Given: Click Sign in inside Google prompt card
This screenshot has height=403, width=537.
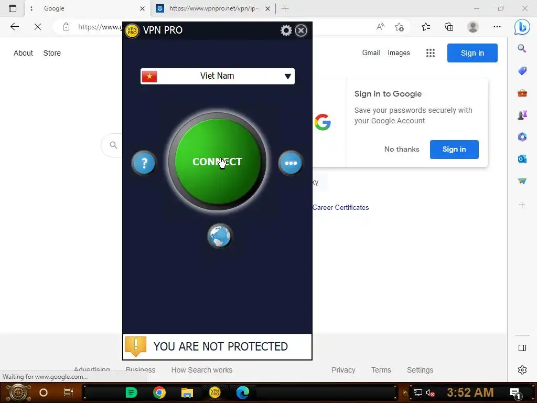Looking at the screenshot, I should click(454, 150).
